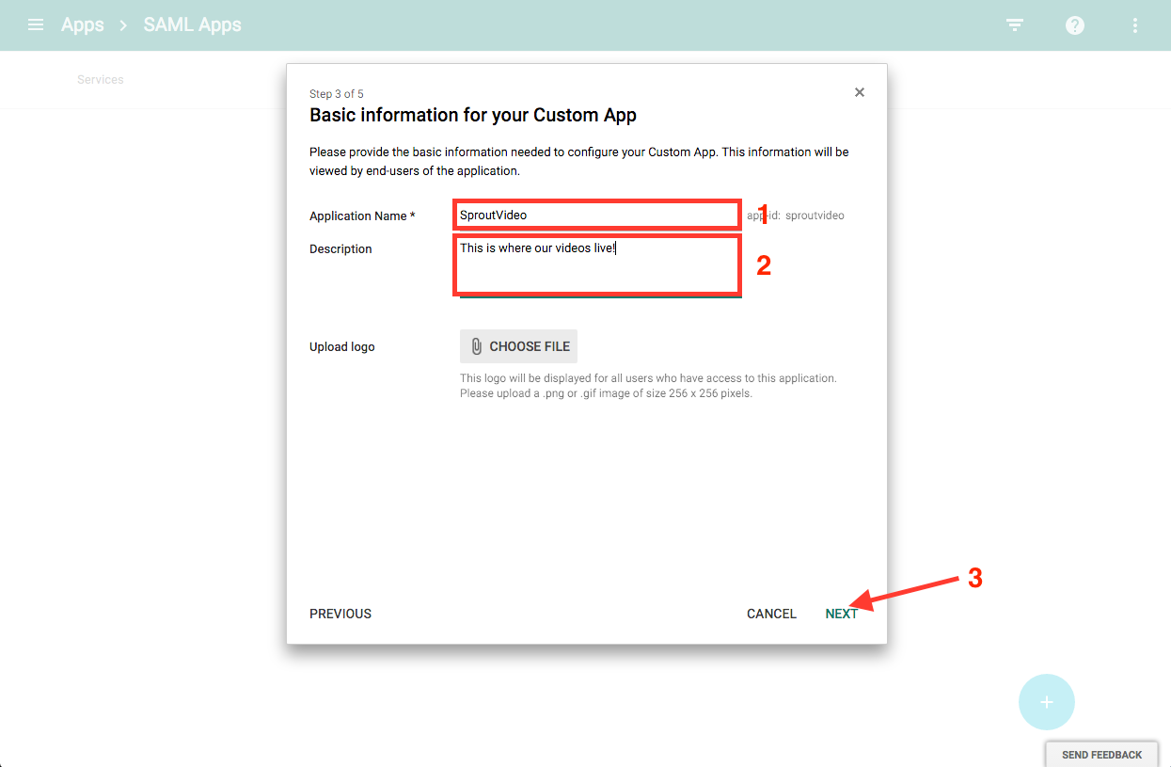Focus the Application Name field

click(x=596, y=215)
